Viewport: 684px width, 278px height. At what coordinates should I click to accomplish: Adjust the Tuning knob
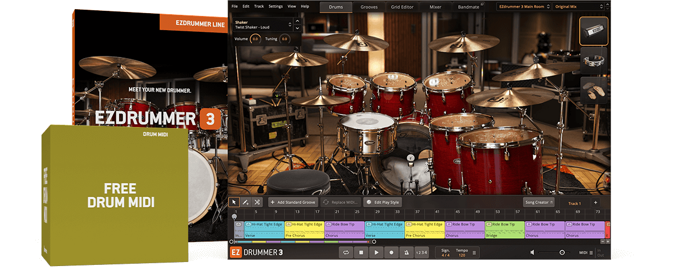(284, 39)
